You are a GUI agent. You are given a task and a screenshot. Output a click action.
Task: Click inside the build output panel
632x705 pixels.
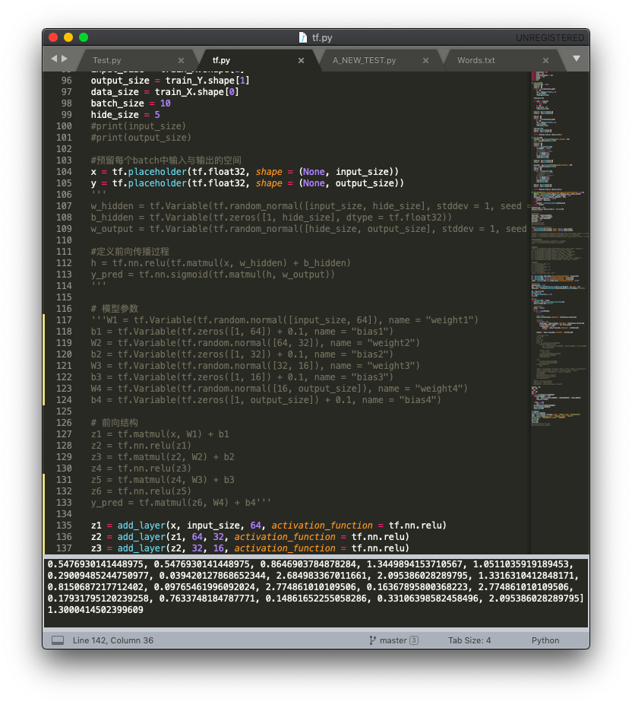pyautogui.click(x=315, y=593)
